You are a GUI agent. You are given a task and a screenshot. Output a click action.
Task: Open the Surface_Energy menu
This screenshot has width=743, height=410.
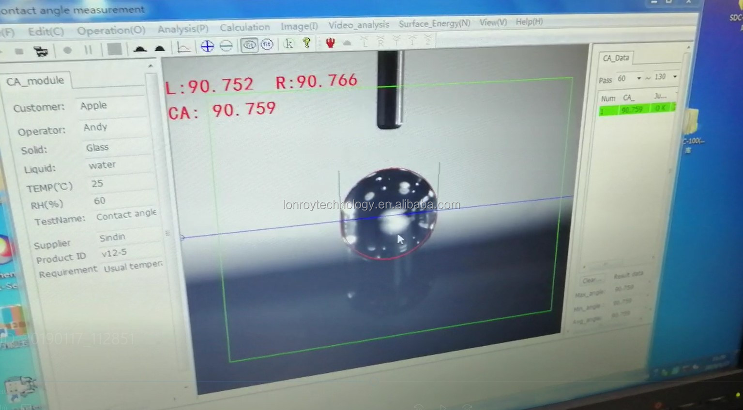point(434,23)
